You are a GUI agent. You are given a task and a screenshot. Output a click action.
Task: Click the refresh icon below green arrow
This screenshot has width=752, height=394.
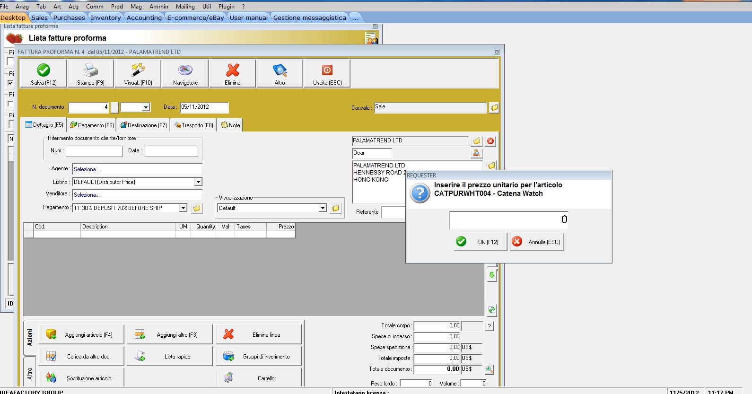pyautogui.click(x=492, y=310)
